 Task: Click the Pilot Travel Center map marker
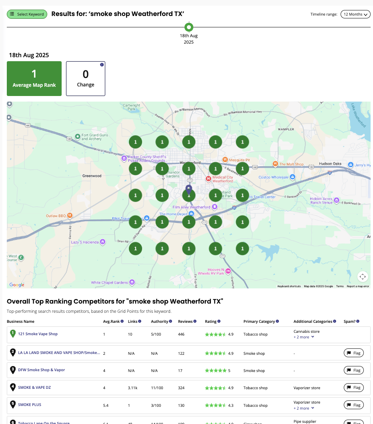click(146, 218)
